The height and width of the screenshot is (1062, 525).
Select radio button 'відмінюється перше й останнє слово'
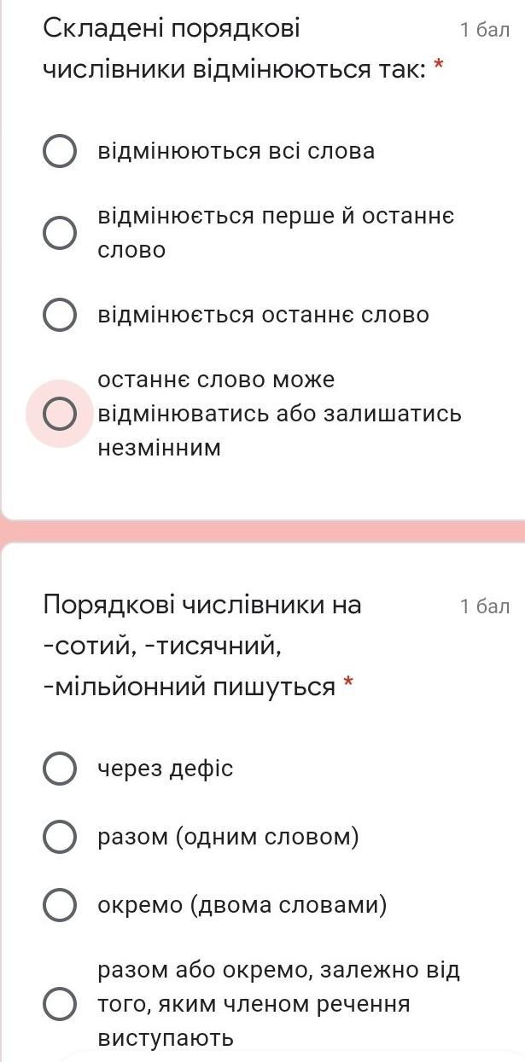(59, 233)
